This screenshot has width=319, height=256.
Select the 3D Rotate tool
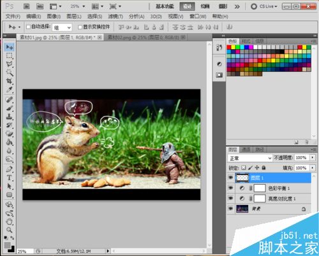click(x=10, y=204)
